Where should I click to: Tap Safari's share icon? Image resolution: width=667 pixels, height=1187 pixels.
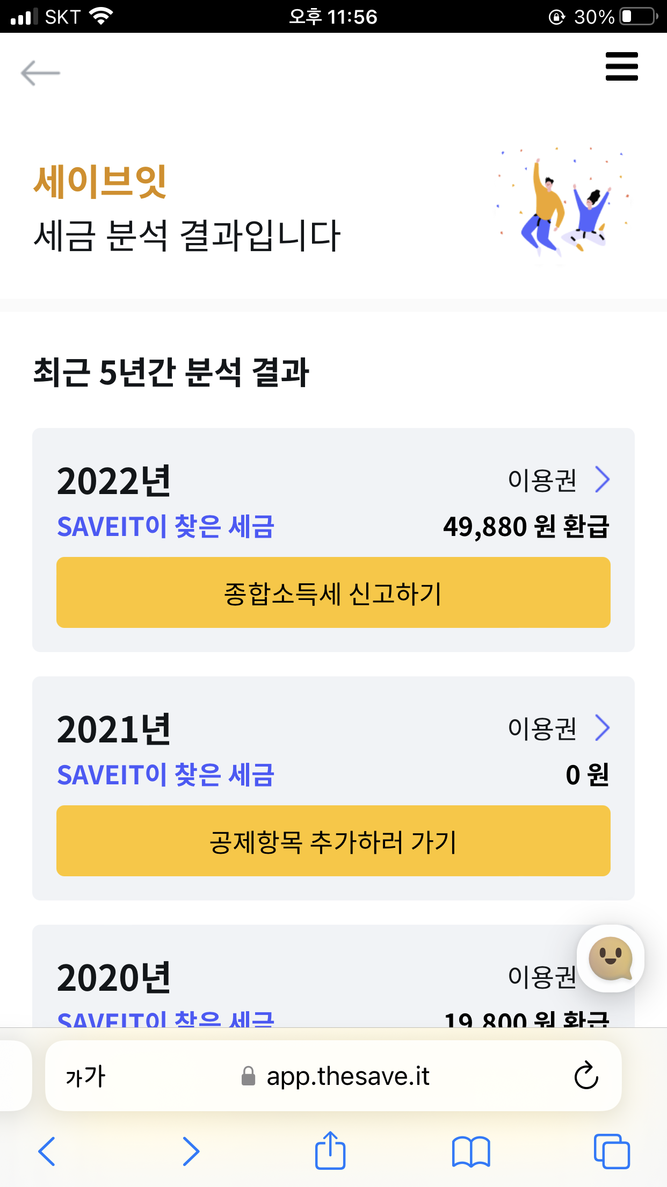[330, 1150]
